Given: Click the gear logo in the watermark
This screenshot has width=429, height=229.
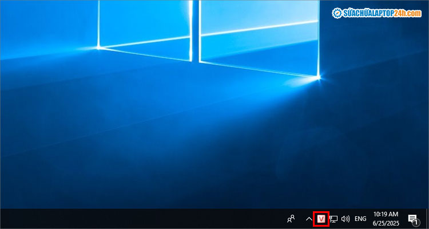Looking at the screenshot, I should pos(337,13).
